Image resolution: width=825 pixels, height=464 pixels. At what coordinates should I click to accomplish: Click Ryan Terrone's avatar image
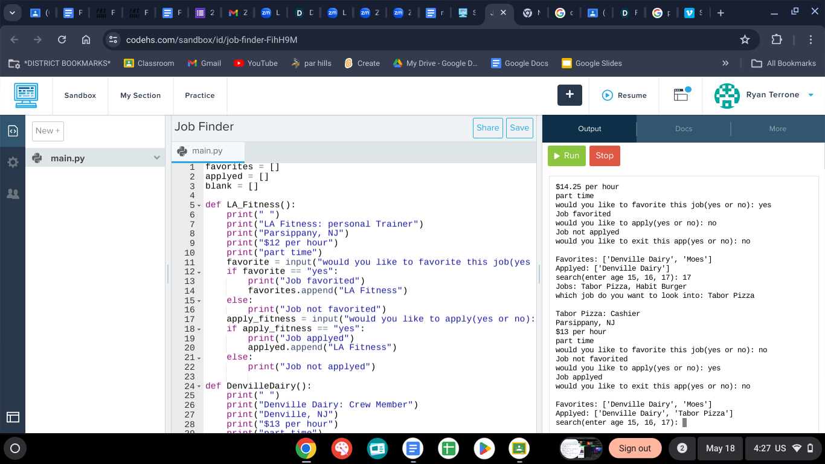pos(727,95)
